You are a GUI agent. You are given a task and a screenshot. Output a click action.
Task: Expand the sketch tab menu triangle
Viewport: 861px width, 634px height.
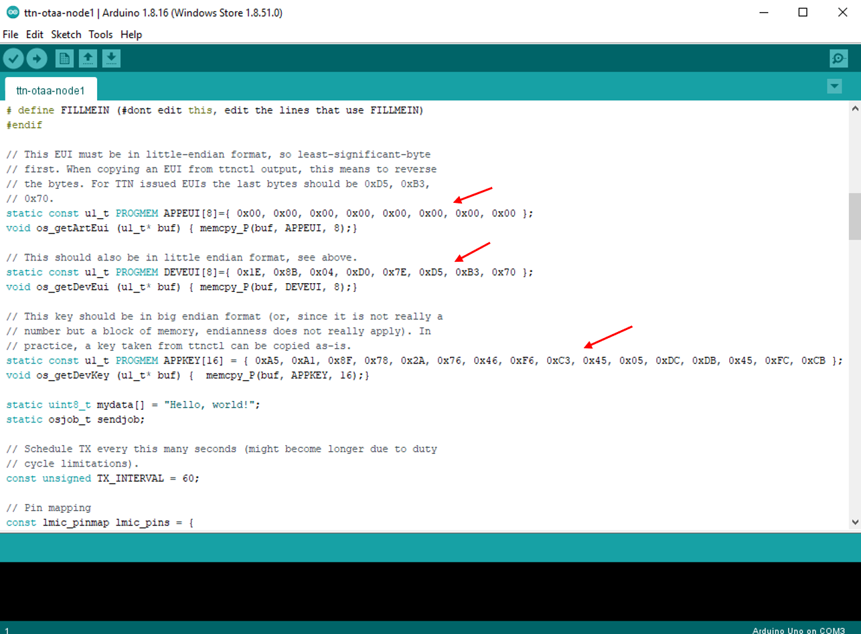(834, 86)
